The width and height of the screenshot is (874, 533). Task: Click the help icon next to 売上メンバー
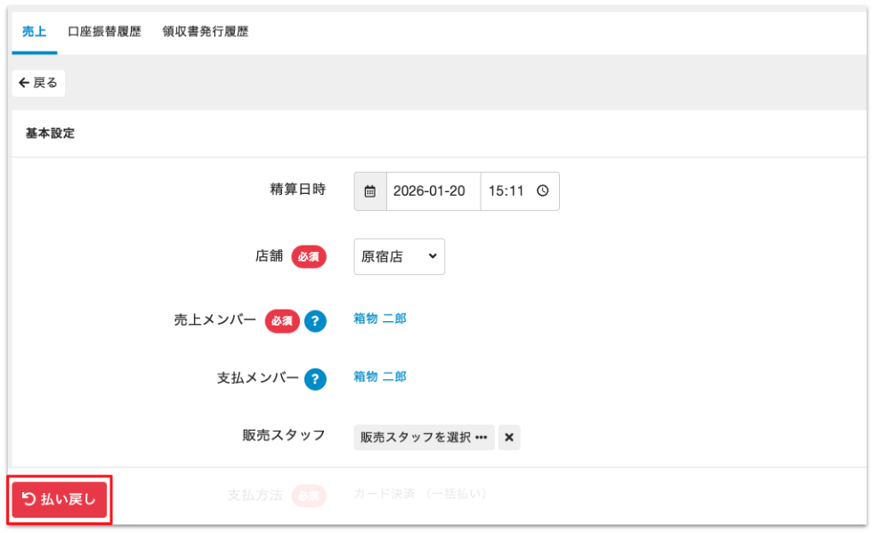315,321
